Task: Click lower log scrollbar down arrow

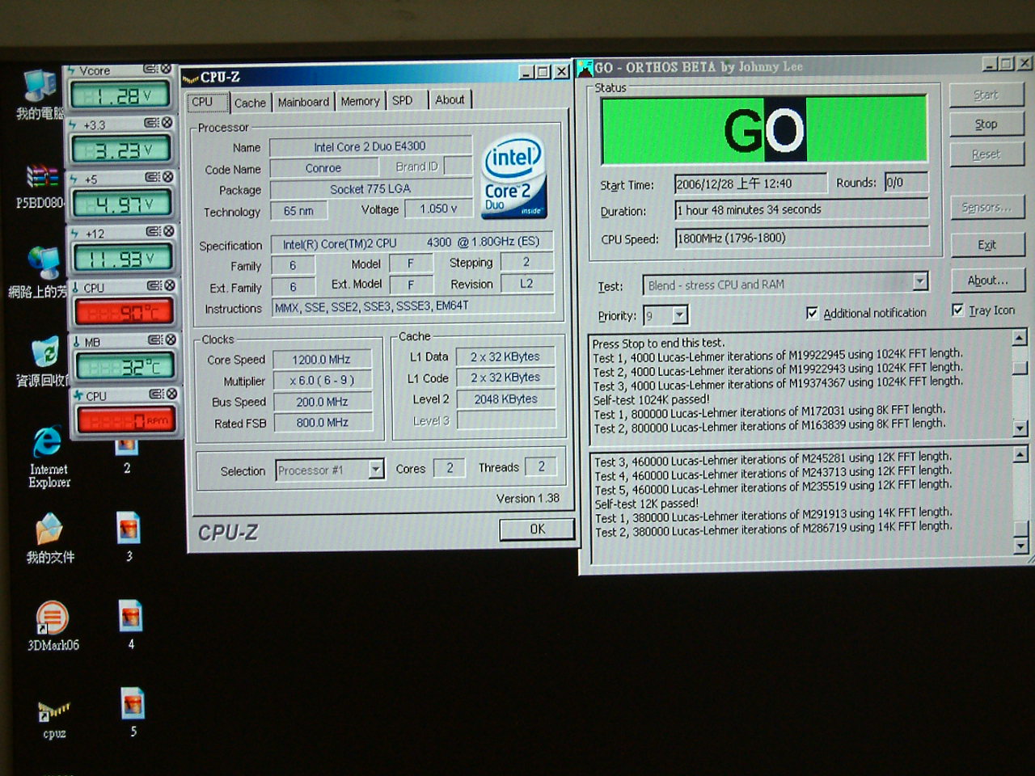Action: pos(1021,546)
